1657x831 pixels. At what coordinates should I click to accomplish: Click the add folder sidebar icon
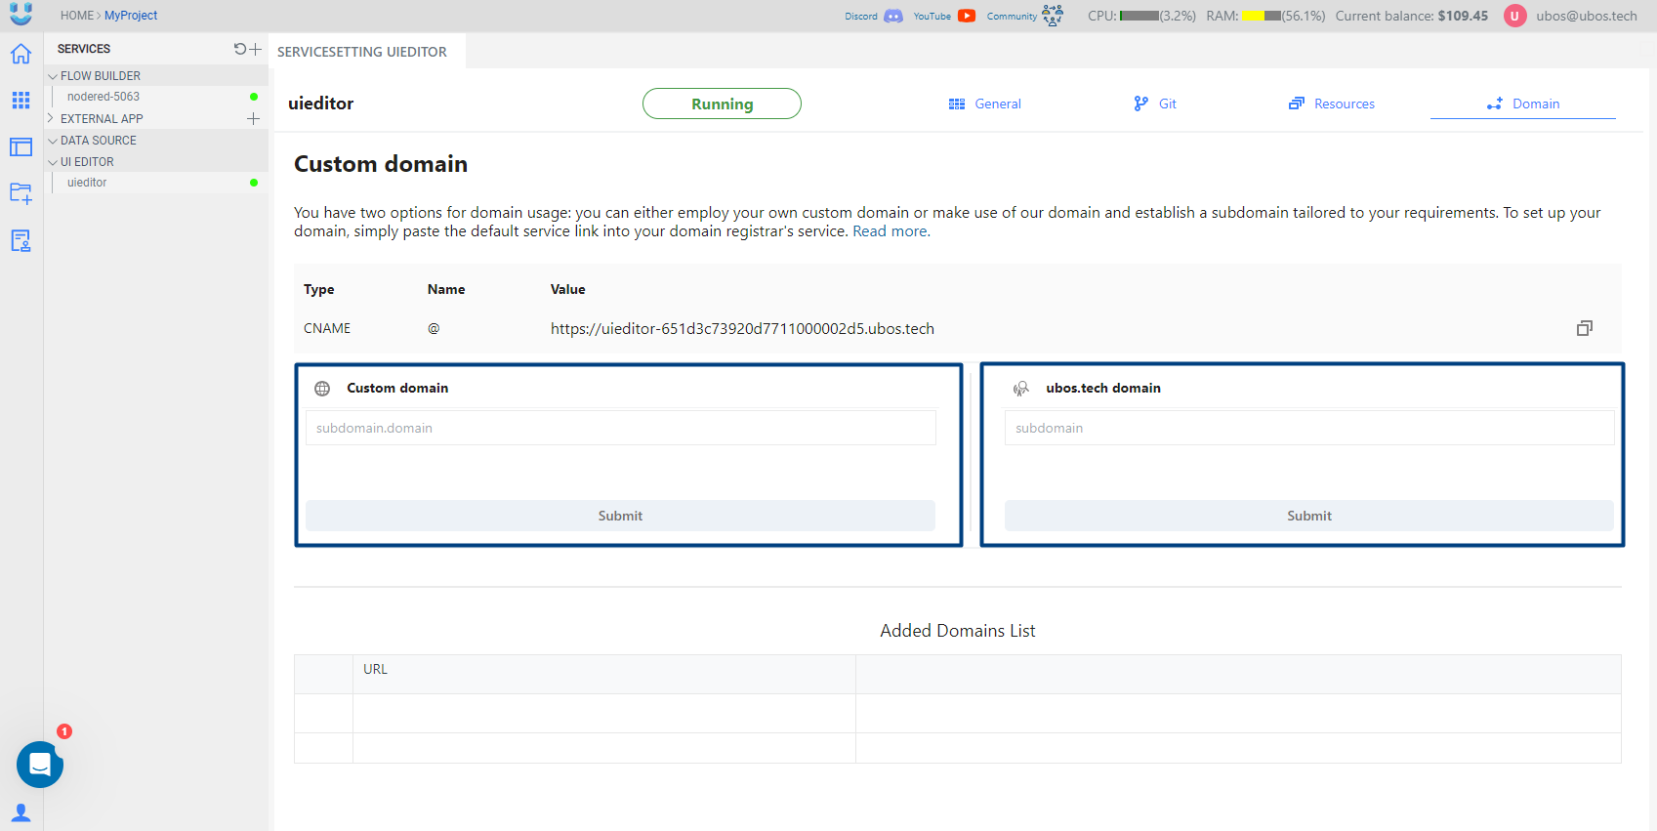21,192
